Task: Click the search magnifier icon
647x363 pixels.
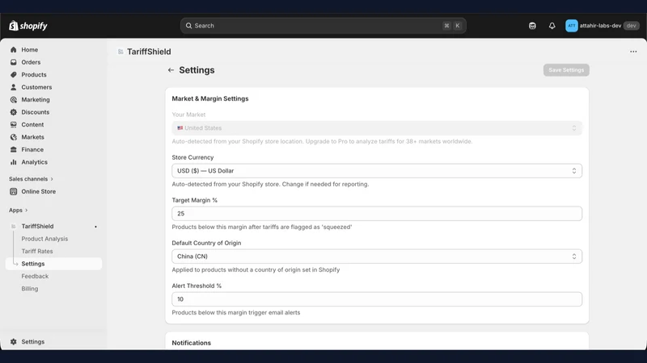Action: coord(188,26)
